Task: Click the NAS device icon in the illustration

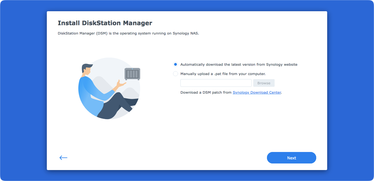Action: (132, 74)
